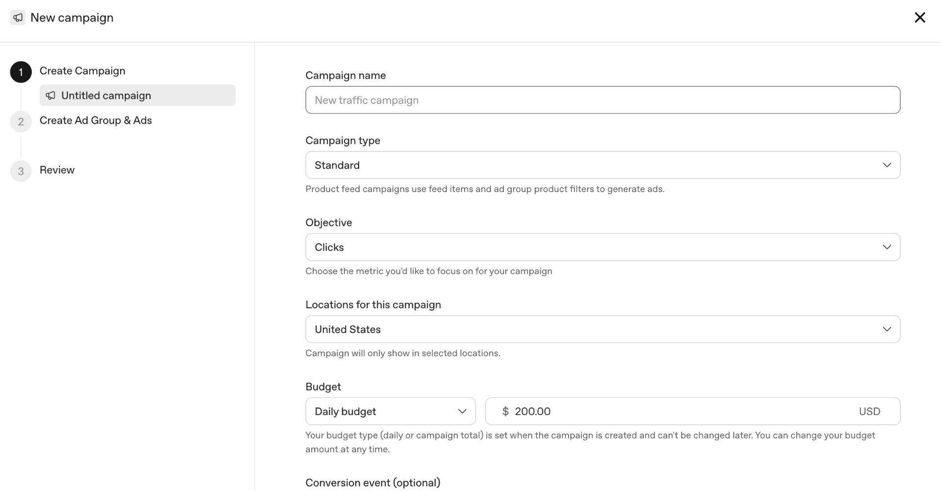
Task: Click the Campaign name label
Action: pyautogui.click(x=346, y=75)
